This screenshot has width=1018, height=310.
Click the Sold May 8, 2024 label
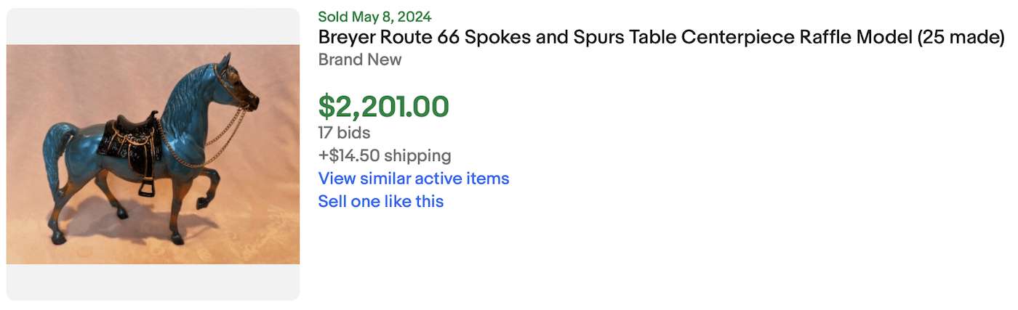pos(374,17)
